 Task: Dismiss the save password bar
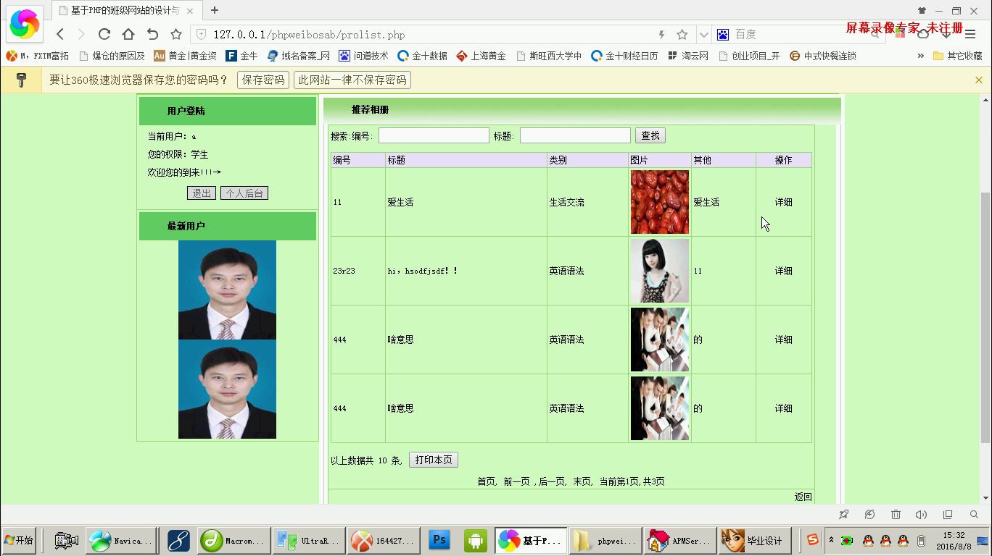(x=978, y=80)
